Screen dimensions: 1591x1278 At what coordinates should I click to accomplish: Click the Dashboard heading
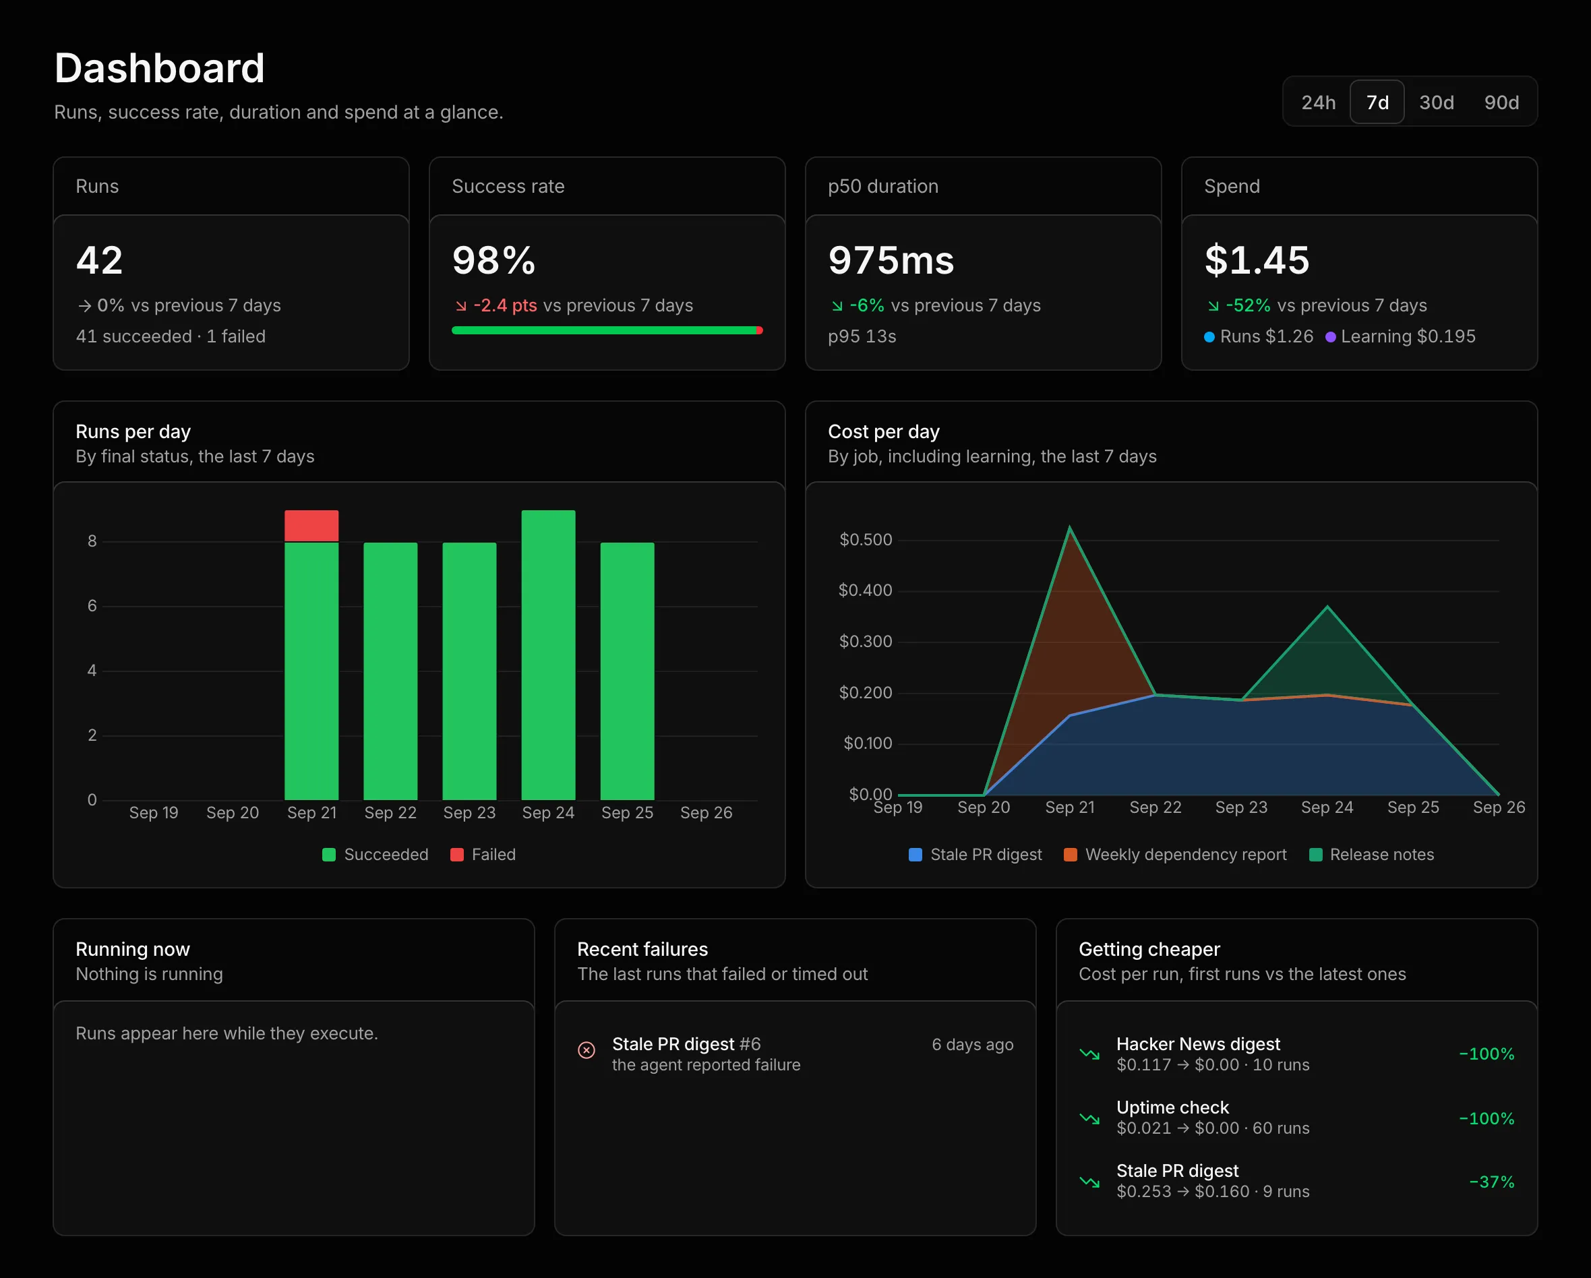[159, 69]
